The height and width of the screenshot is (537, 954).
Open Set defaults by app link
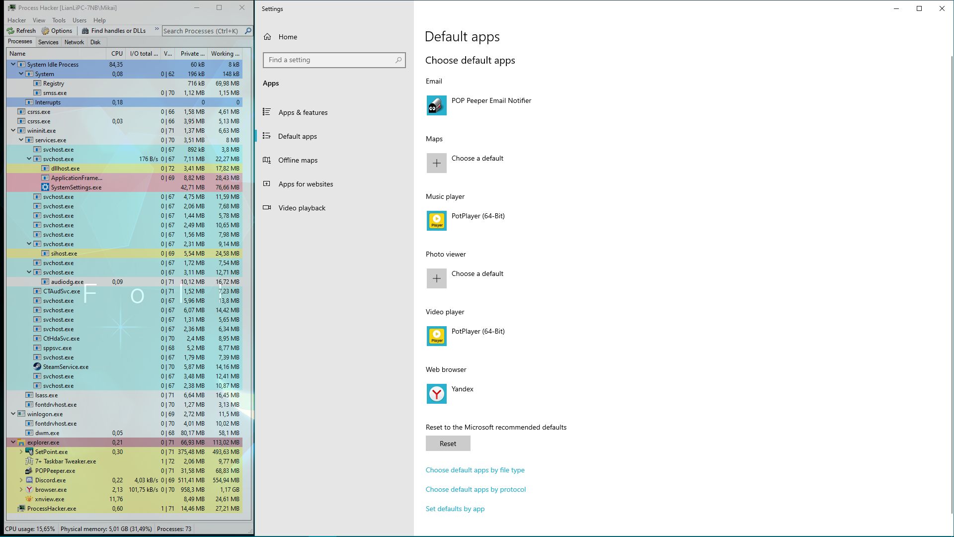455,509
